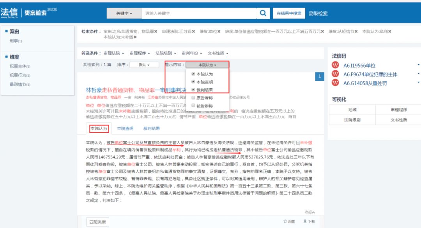421x228 pixels.
Task: Open the 法院级别 filter dropdown
Action: [166, 53]
